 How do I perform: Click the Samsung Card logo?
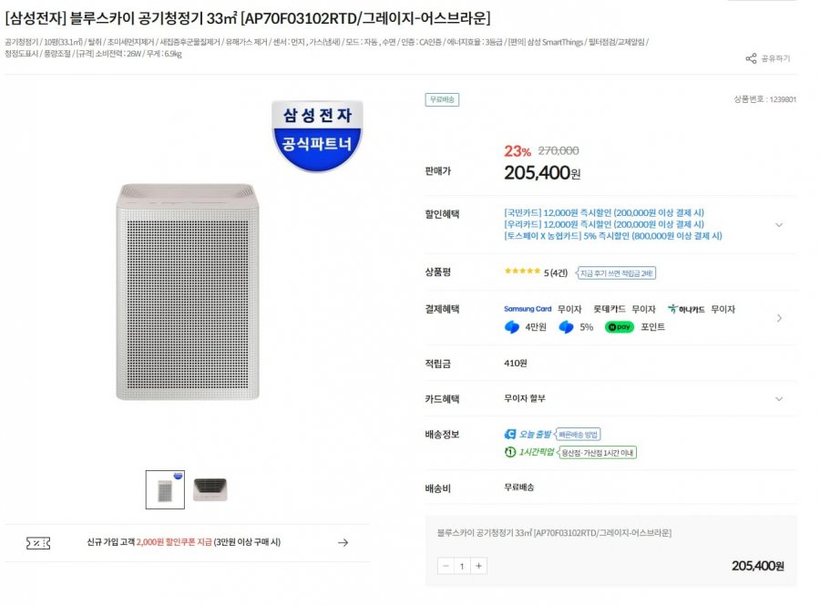point(528,310)
